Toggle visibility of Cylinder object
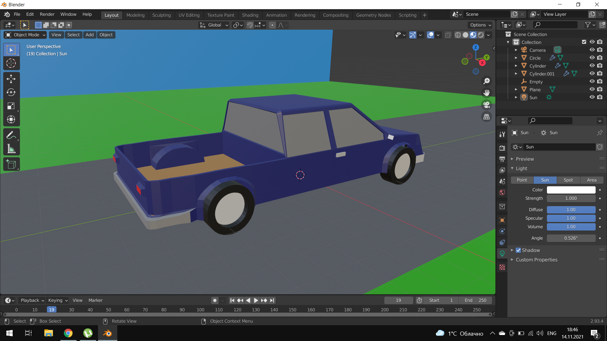 coord(592,65)
